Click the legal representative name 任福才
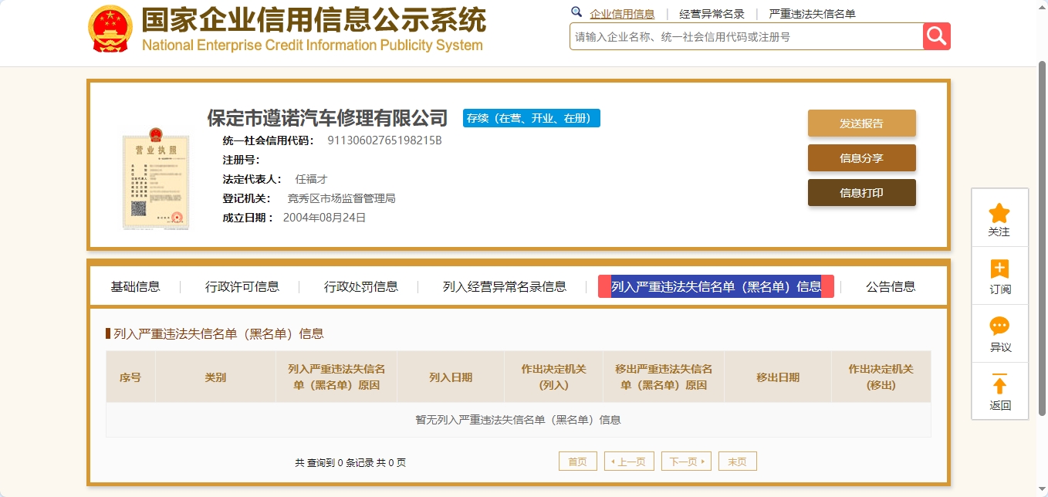The width and height of the screenshot is (1048, 497). pos(312,179)
